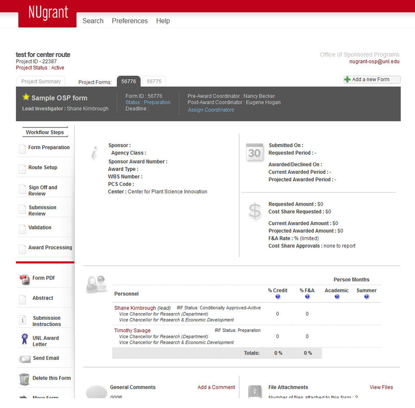Click the calendar icon showing 30
The width and height of the screenshot is (415, 408).
(x=255, y=152)
